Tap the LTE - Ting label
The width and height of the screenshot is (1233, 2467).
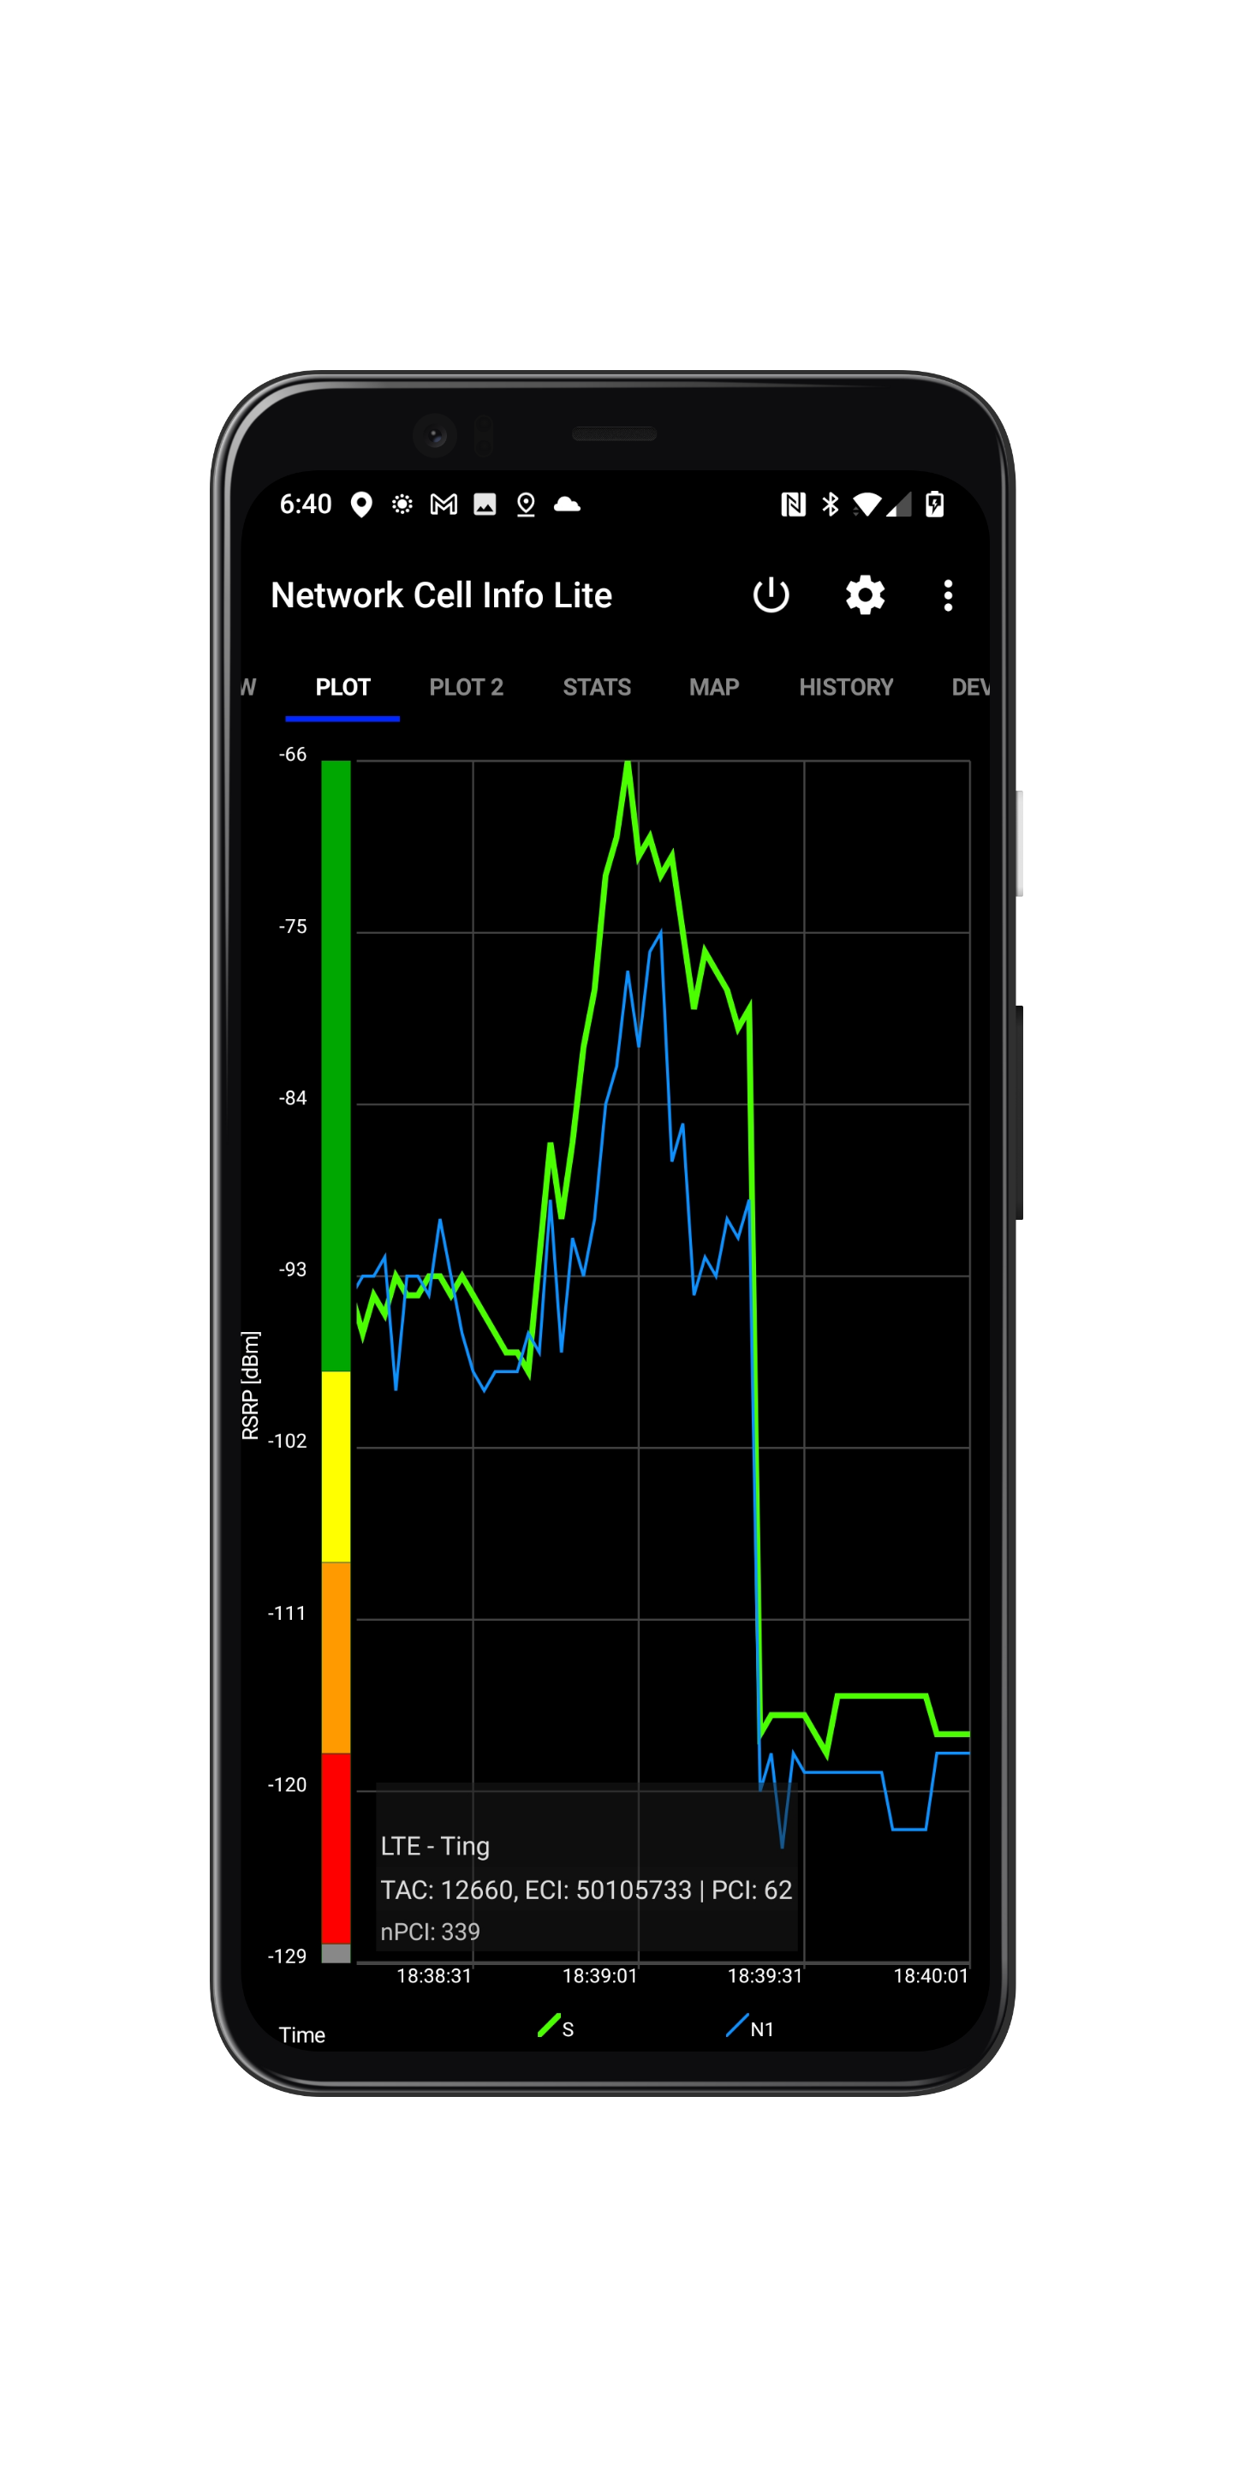pyautogui.click(x=435, y=1847)
